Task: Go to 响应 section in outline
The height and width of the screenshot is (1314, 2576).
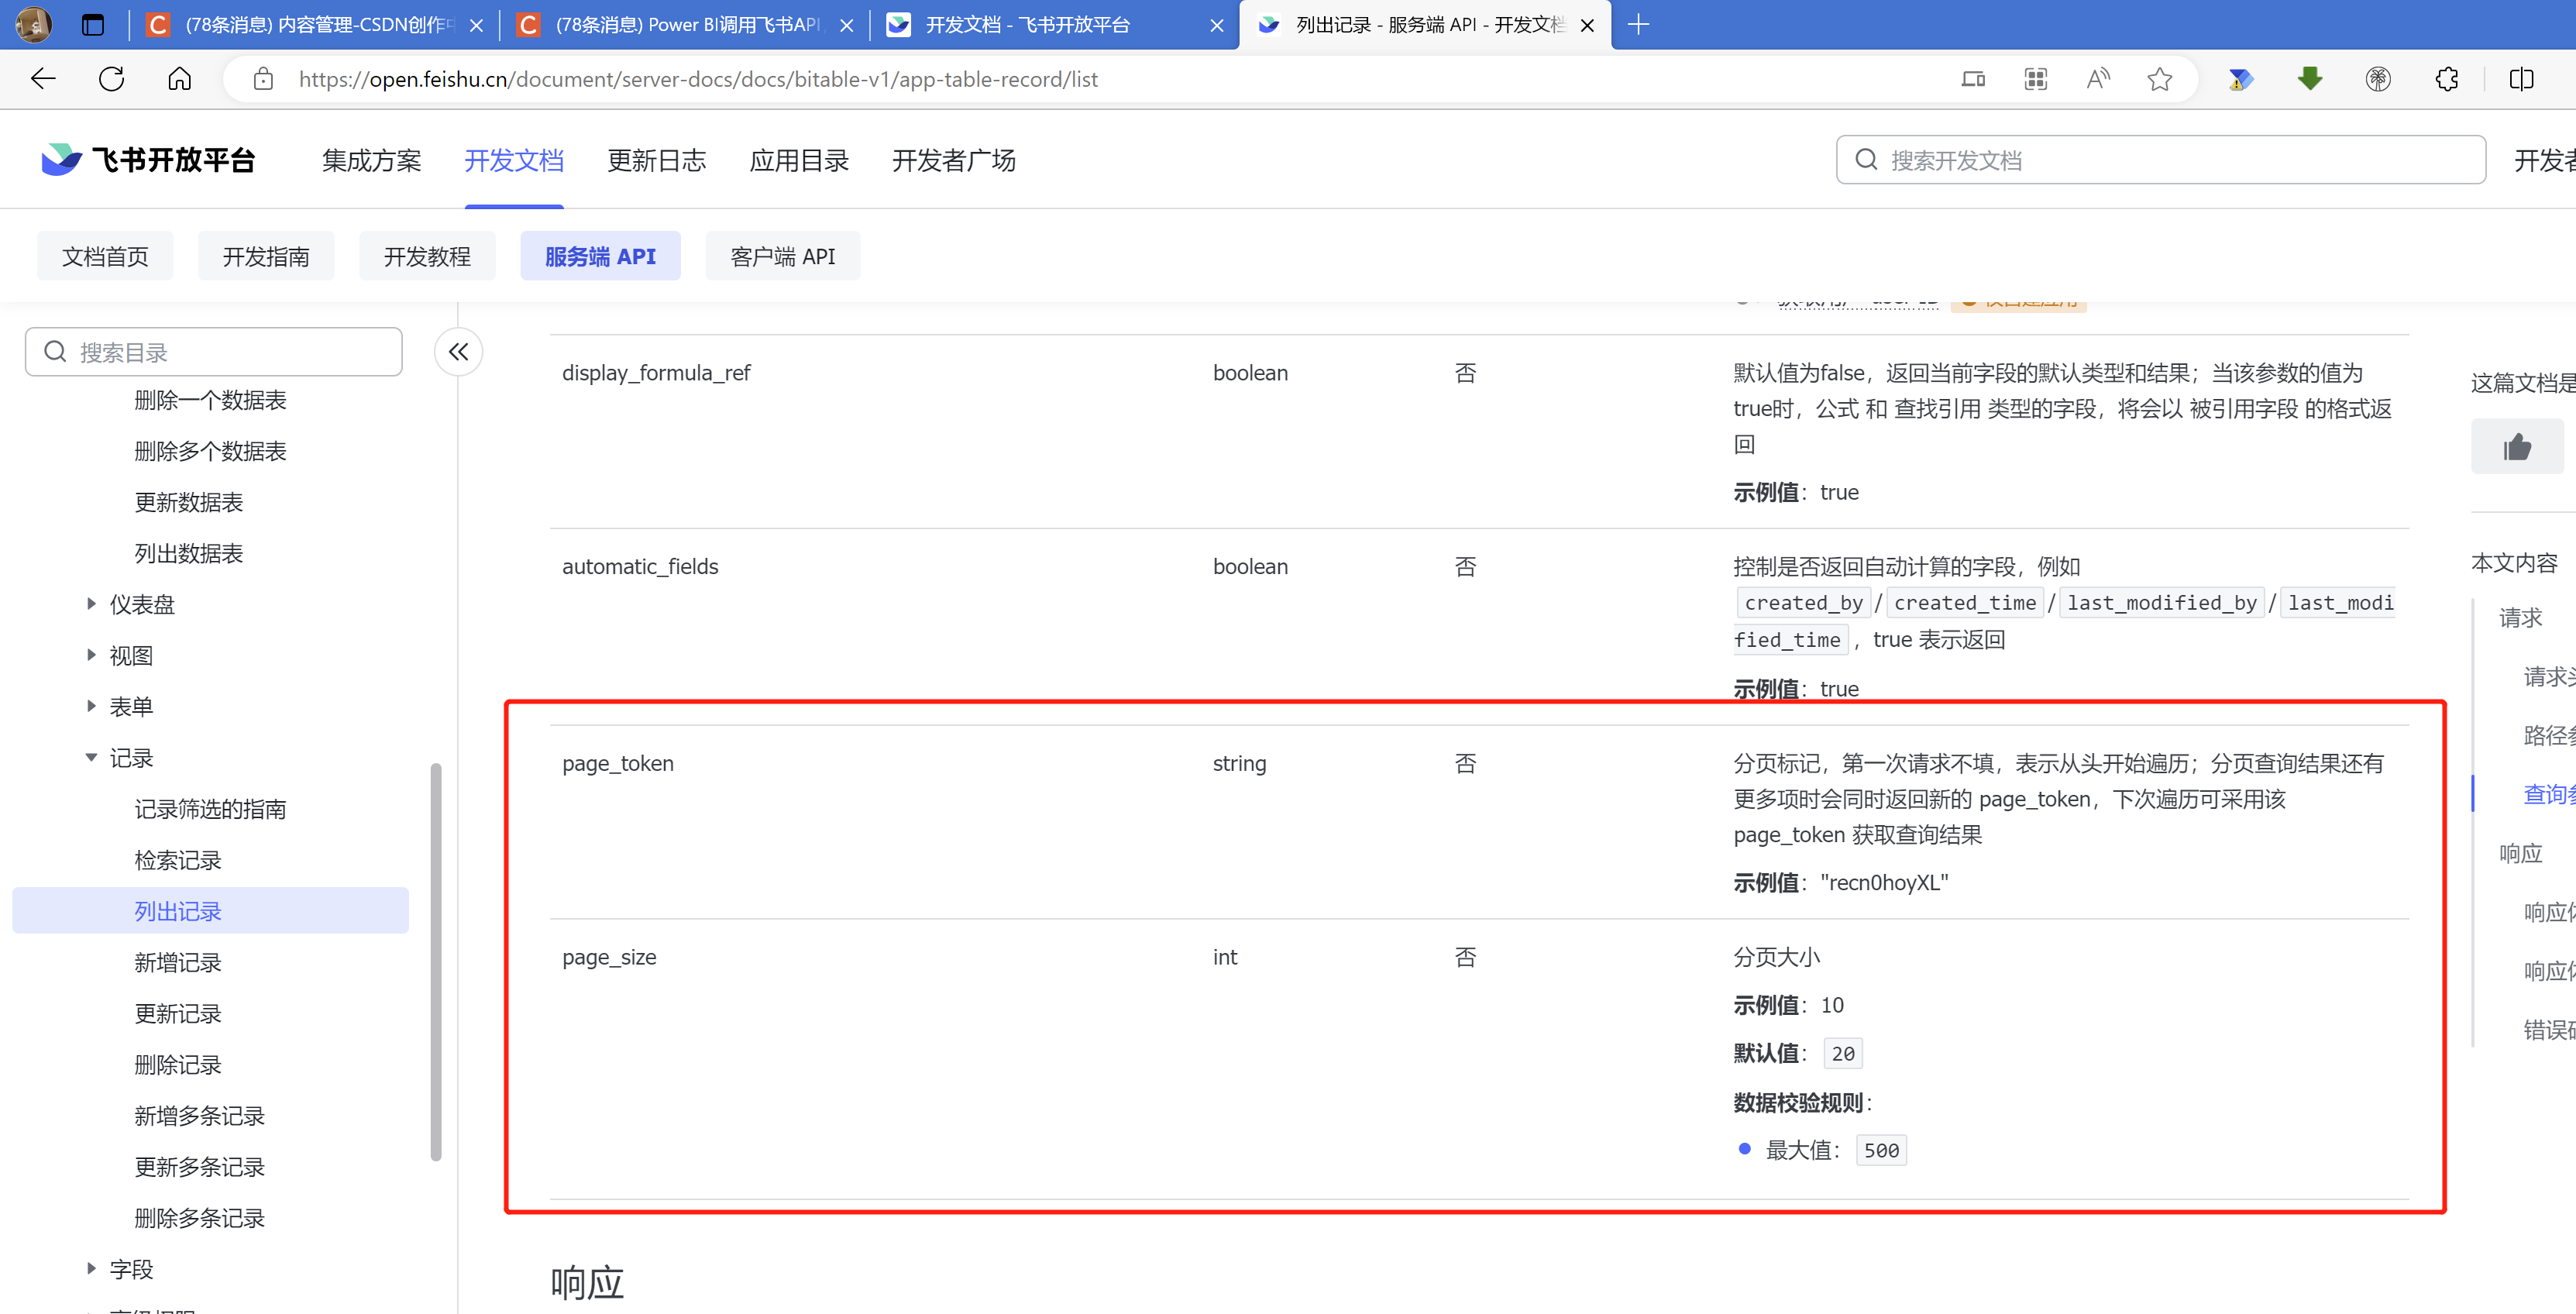Action: 2520,853
